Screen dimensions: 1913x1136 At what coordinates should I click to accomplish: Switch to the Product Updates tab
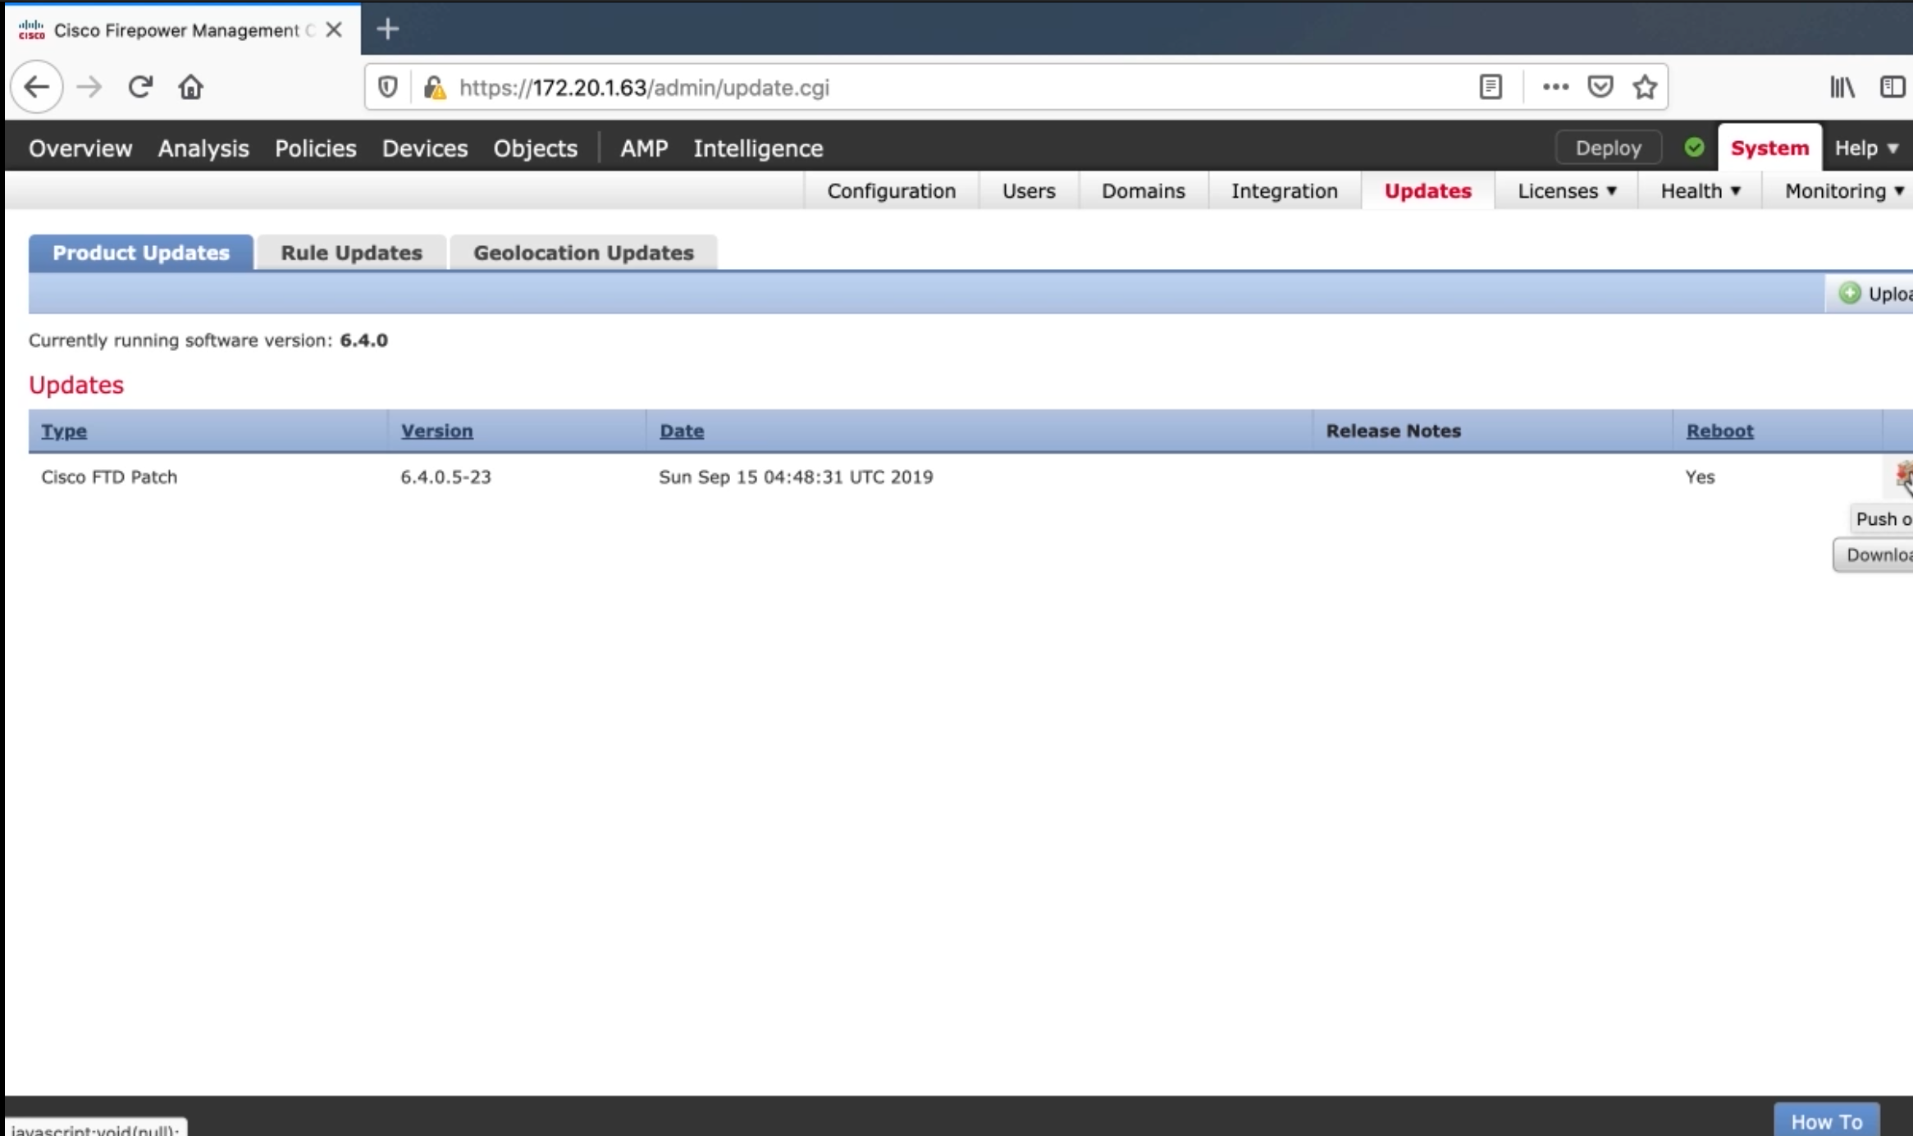pyautogui.click(x=141, y=253)
